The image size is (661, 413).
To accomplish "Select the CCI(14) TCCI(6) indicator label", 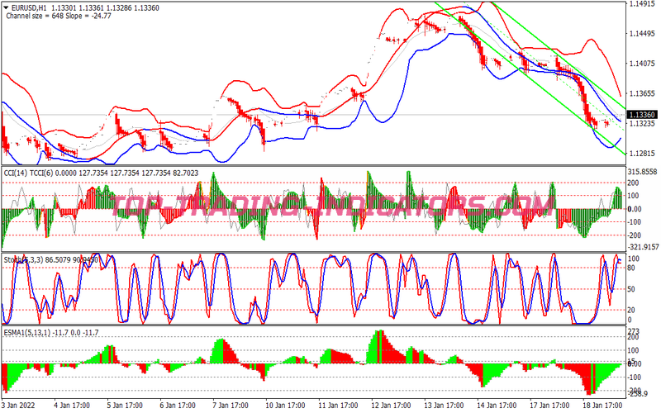I will pos(28,173).
